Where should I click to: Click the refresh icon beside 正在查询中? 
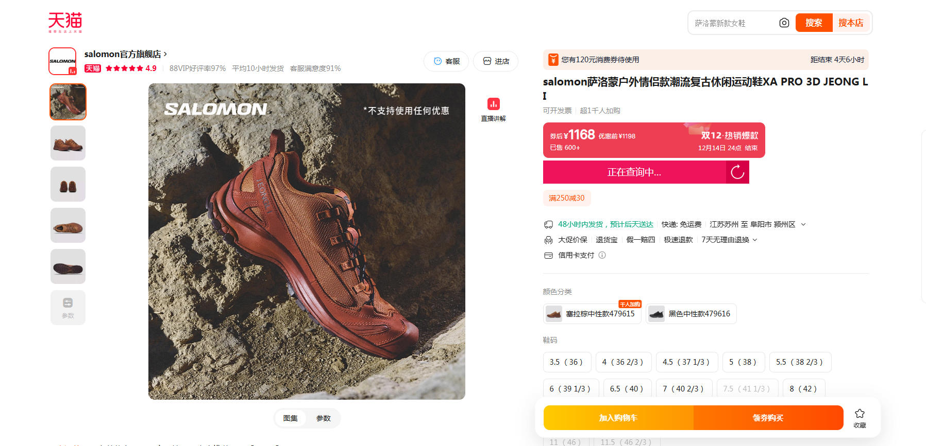click(737, 172)
